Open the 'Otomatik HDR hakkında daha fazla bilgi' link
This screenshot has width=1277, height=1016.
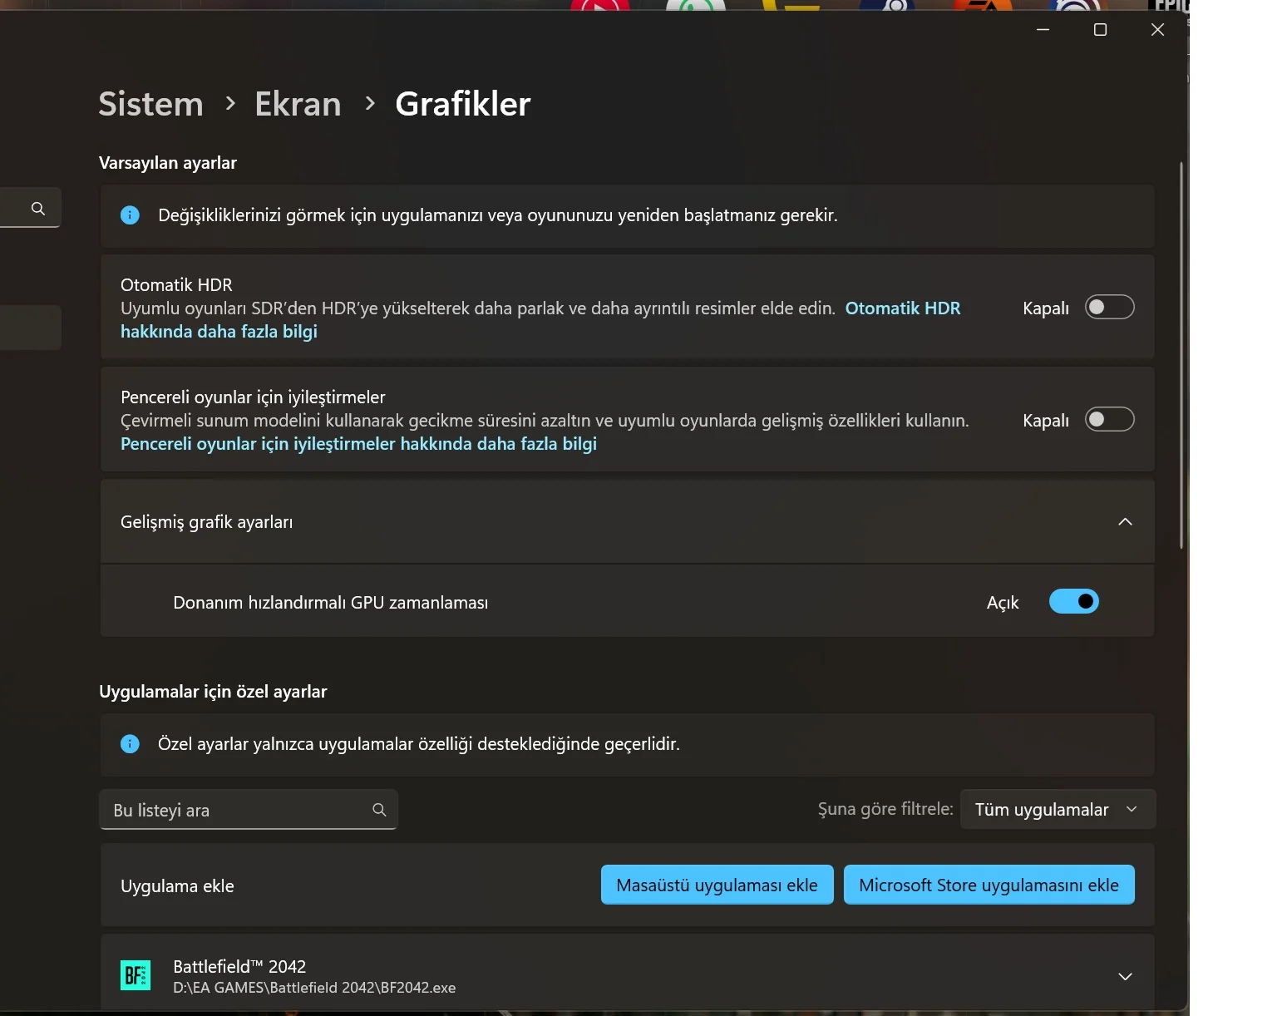(x=219, y=332)
